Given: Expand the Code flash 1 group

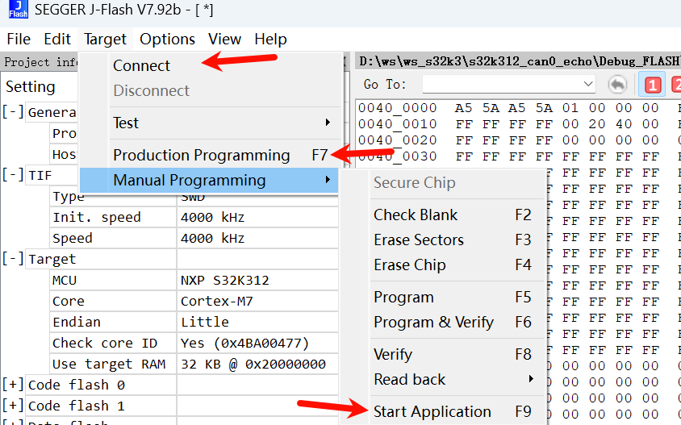Looking at the screenshot, I should 12,406.
